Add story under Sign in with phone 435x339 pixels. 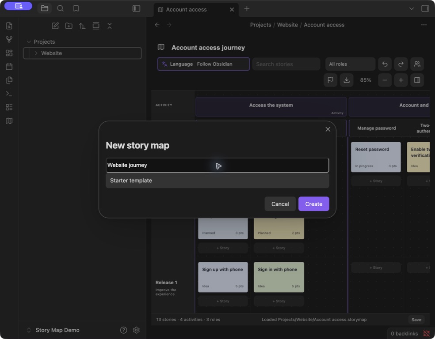tap(279, 301)
